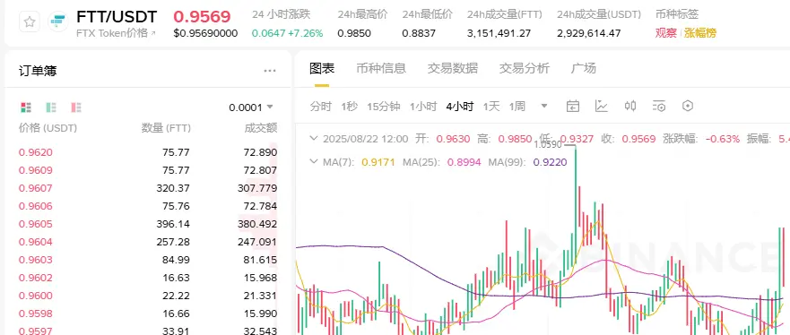Open chart display list settings icon
Viewport: 790px width, 335px height.
(659, 106)
